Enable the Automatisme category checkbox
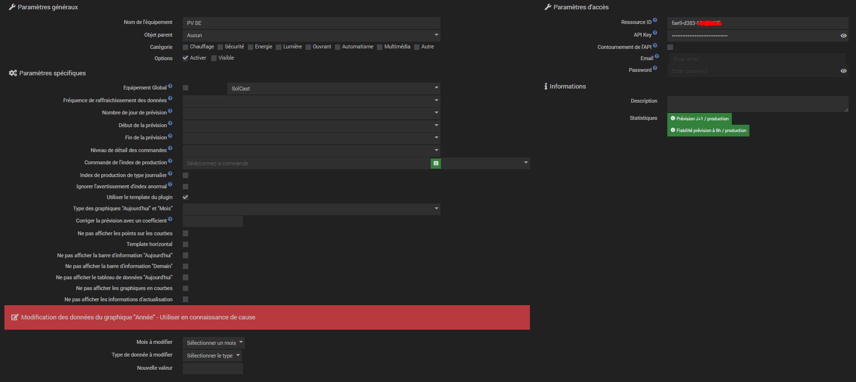The width and height of the screenshot is (856, 382). (x=338, y=47)
